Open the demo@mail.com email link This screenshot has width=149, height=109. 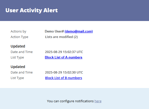(79, 31)
